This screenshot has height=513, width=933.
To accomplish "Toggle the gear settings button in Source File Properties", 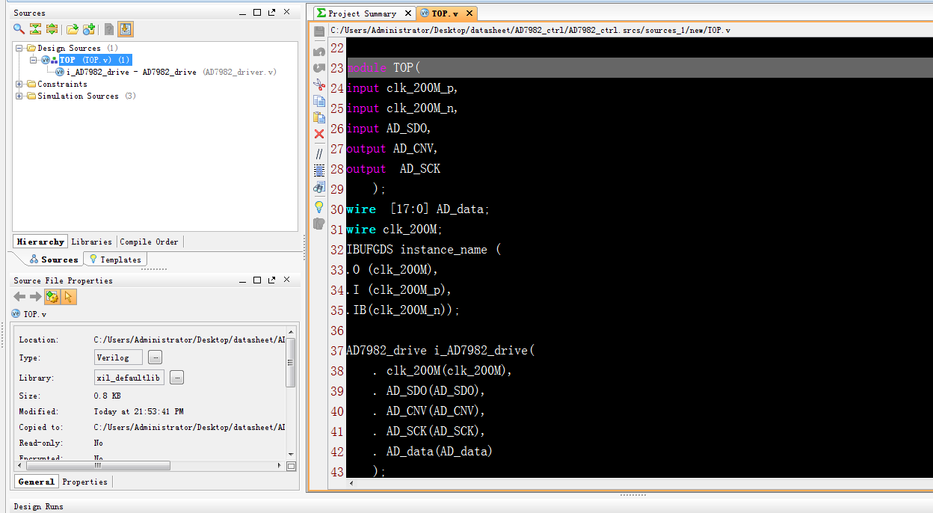I will coord(52,297).
